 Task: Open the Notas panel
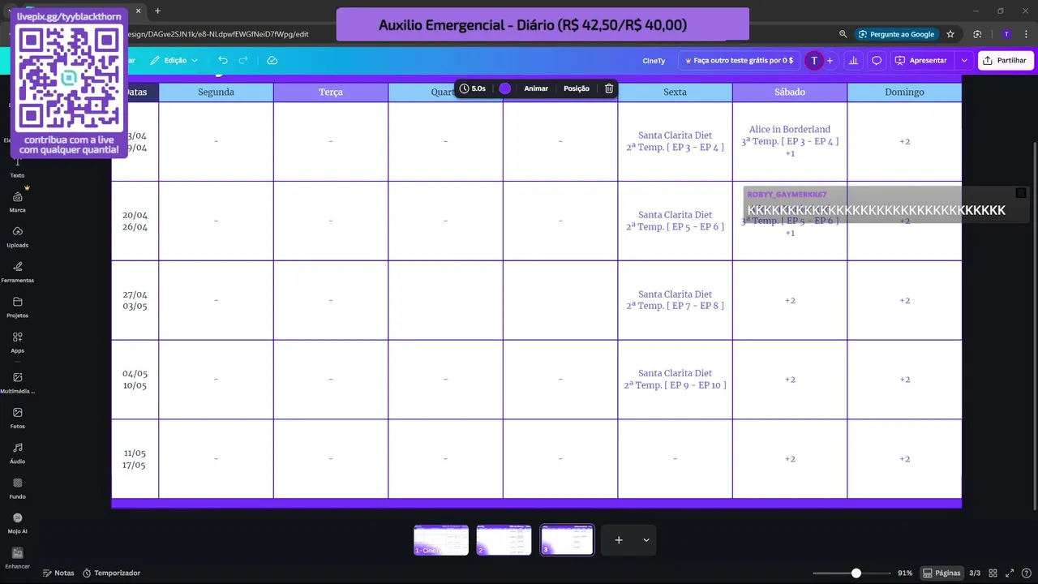(x=58, y=573)
